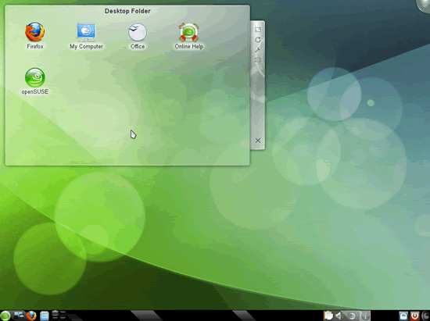This screenshot has height=321, width=430.
Task: Open the file manager icon in the panel
Action: pyautogui.click(x=44, y=316)
